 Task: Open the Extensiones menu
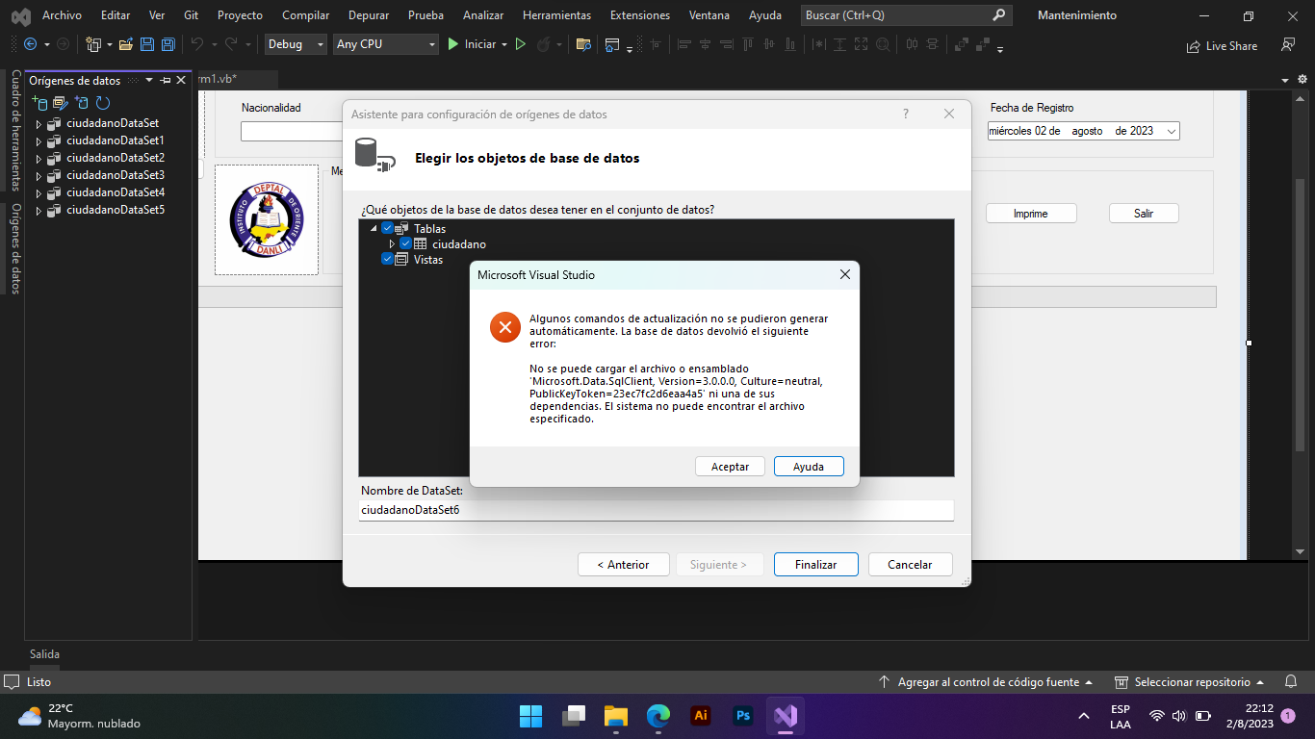640,15
